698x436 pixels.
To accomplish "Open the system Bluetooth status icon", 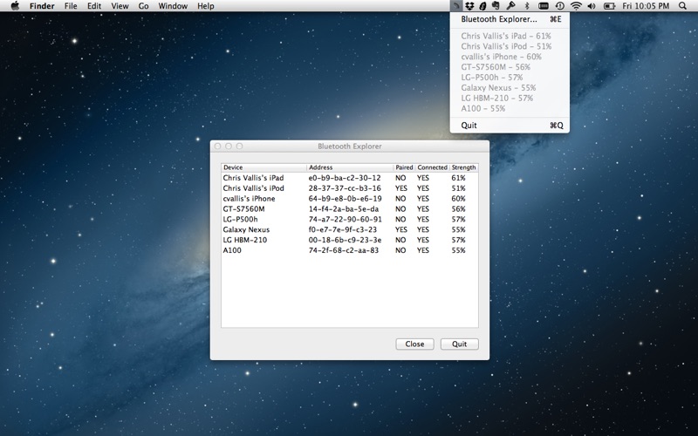I will click(527, 6).
